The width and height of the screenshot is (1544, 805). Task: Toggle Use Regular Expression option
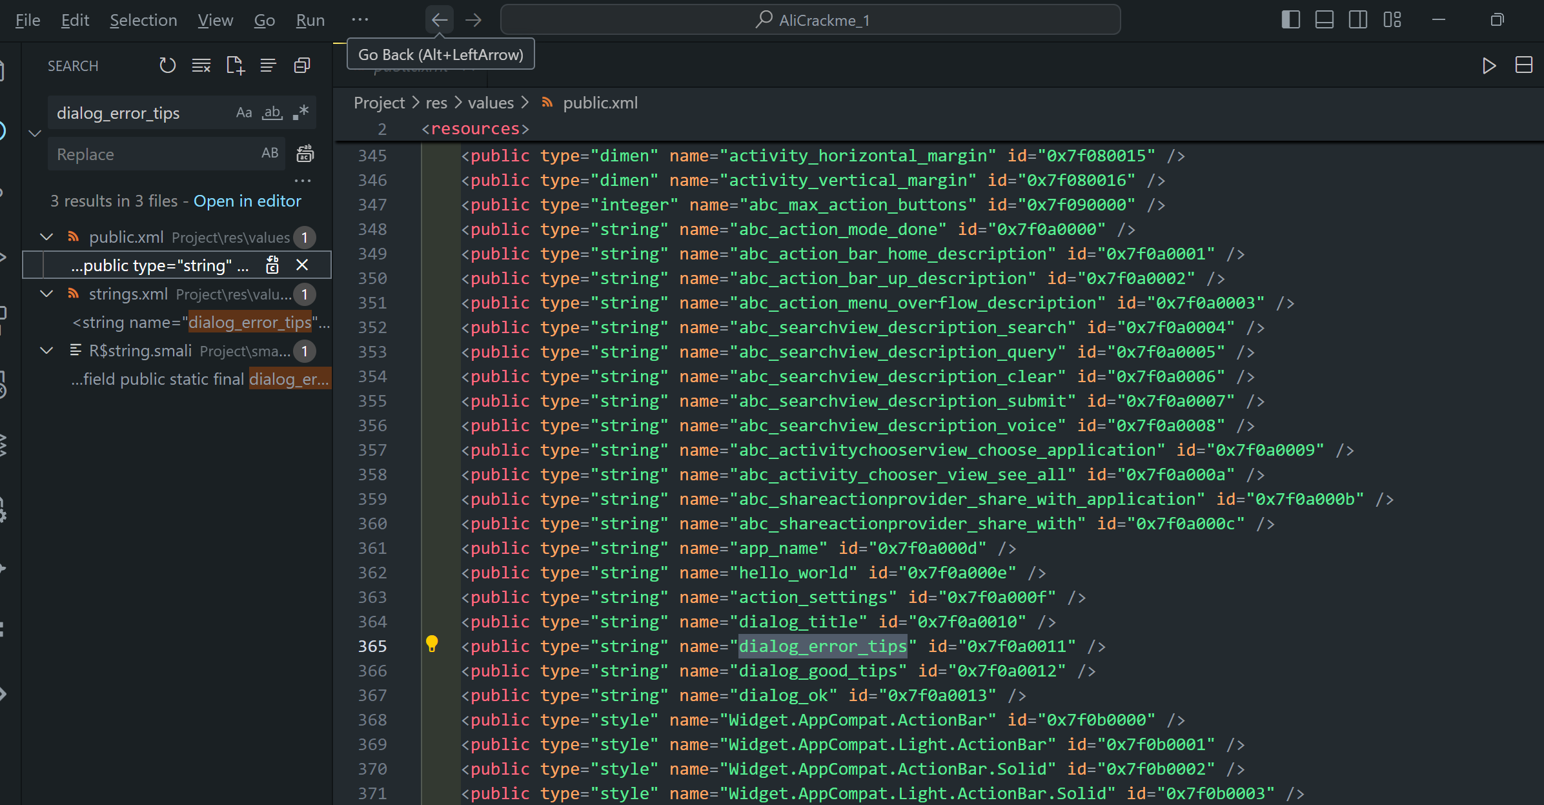[301, 112]
